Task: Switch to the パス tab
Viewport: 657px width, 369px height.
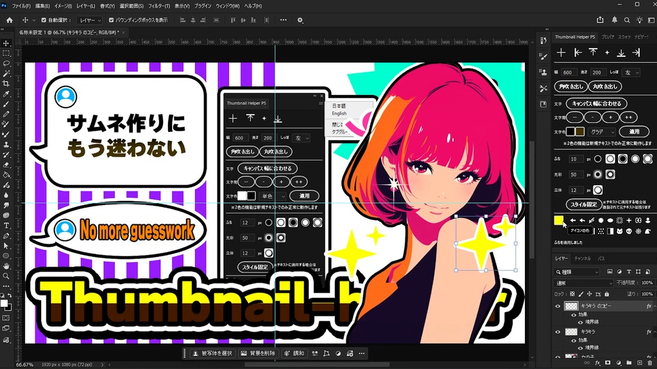Action: 601,259
